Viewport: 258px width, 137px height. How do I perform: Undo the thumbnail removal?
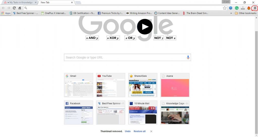pyautogui.click(x=128, y=131)
